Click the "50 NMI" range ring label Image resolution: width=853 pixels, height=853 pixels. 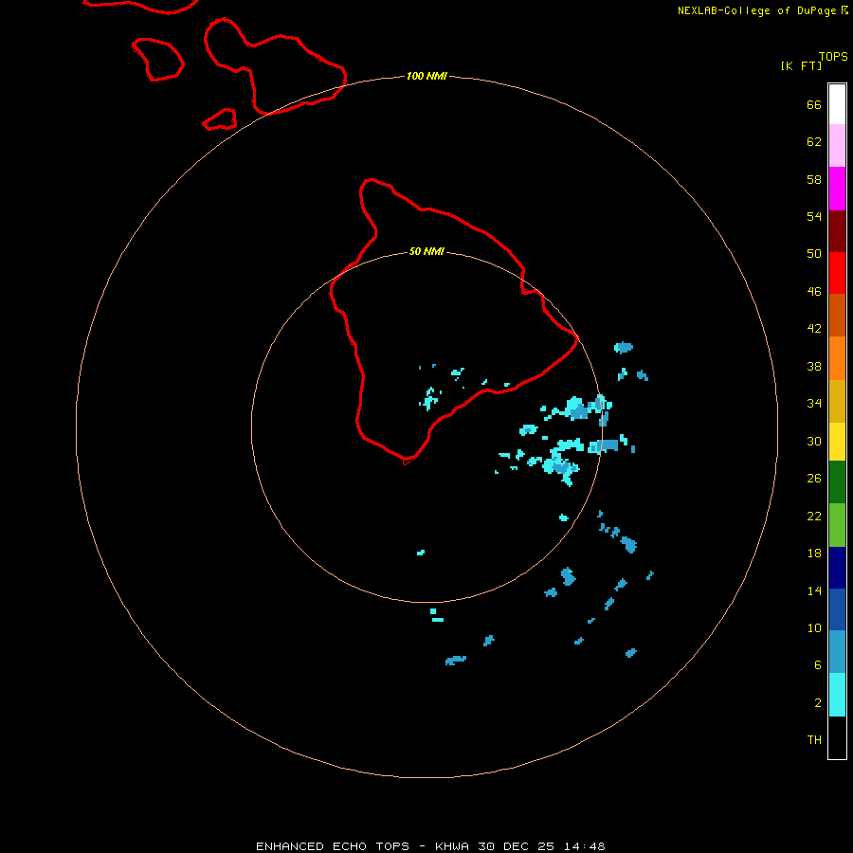point(426,251)
